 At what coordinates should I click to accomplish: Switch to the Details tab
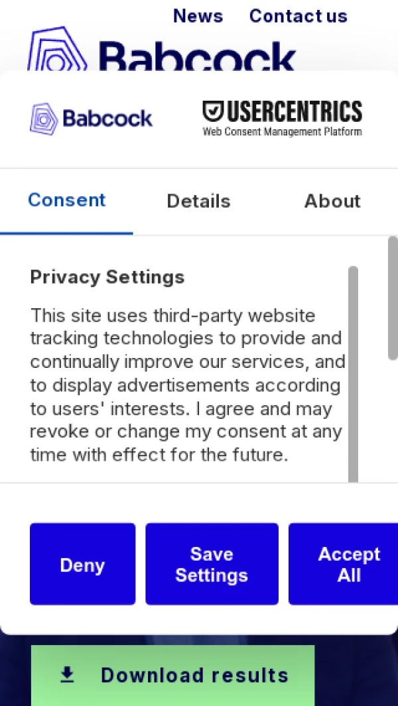click(x=198, y=201)
